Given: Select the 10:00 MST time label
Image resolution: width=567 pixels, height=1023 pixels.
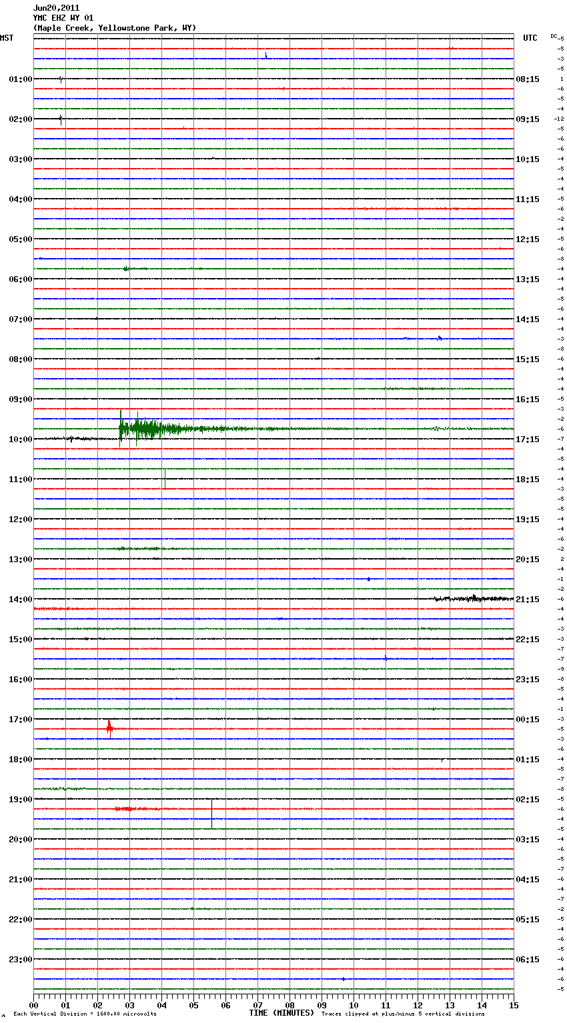Looking at the screenshot, I should pyautogui.click(x=21, y=439).
